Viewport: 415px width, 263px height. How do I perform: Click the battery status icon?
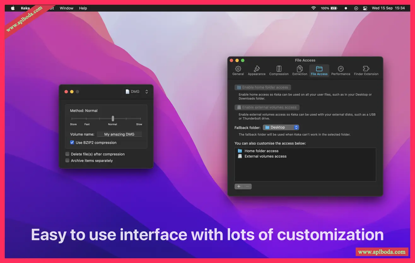point(334,8)
